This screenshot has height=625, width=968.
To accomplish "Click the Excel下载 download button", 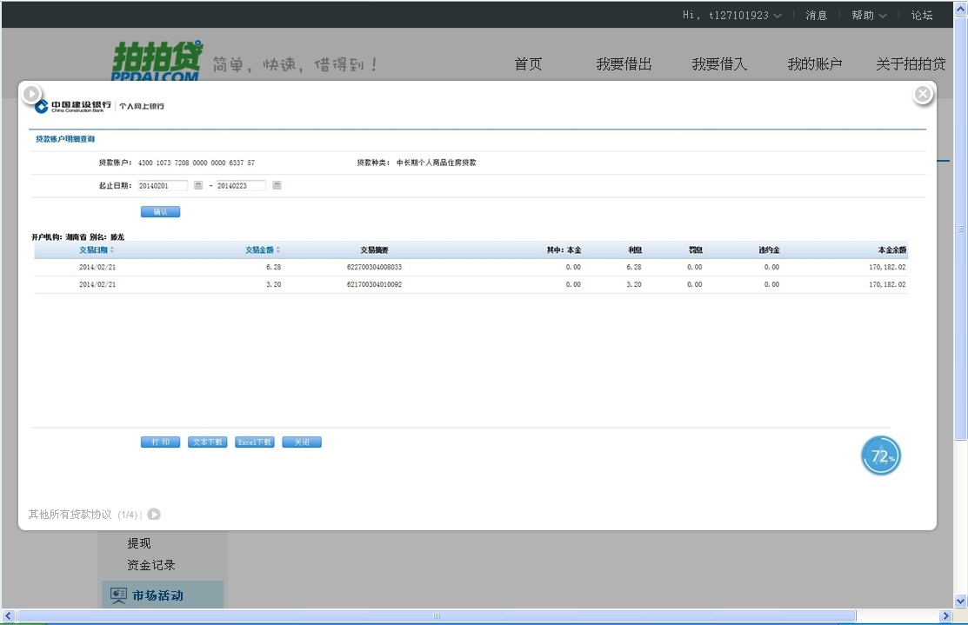I will coord(255,442).
